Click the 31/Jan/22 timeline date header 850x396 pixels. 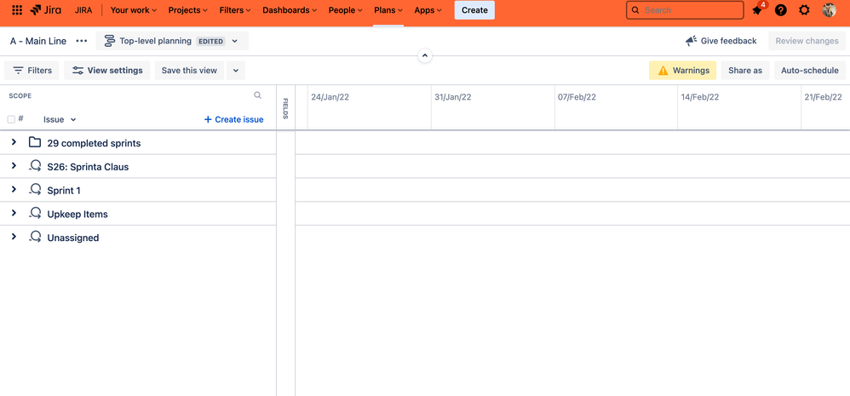coord(452,97)
